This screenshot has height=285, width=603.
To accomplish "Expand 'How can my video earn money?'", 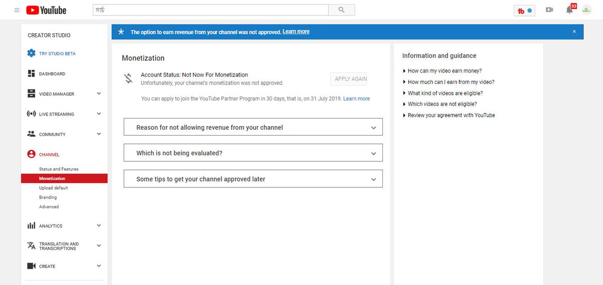I will click(442, 71).
